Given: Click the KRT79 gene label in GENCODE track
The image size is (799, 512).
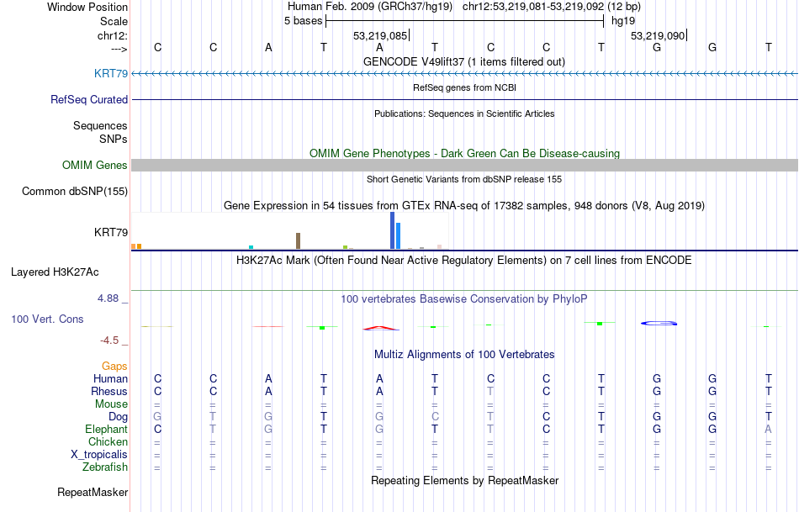Looking at the screenshot, I should point(110,73).
